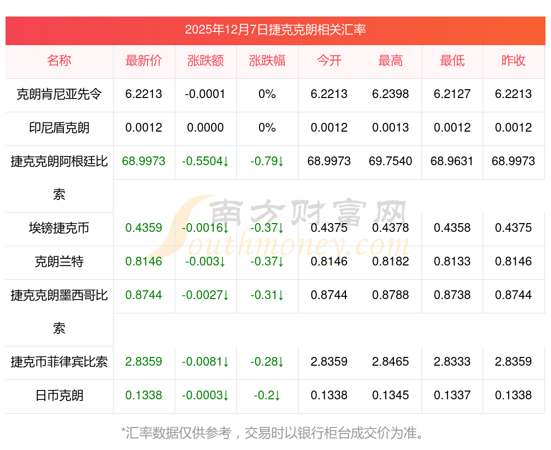Click the 6.2398 high value
Screen dimensions: 551x450
[391, 94]
